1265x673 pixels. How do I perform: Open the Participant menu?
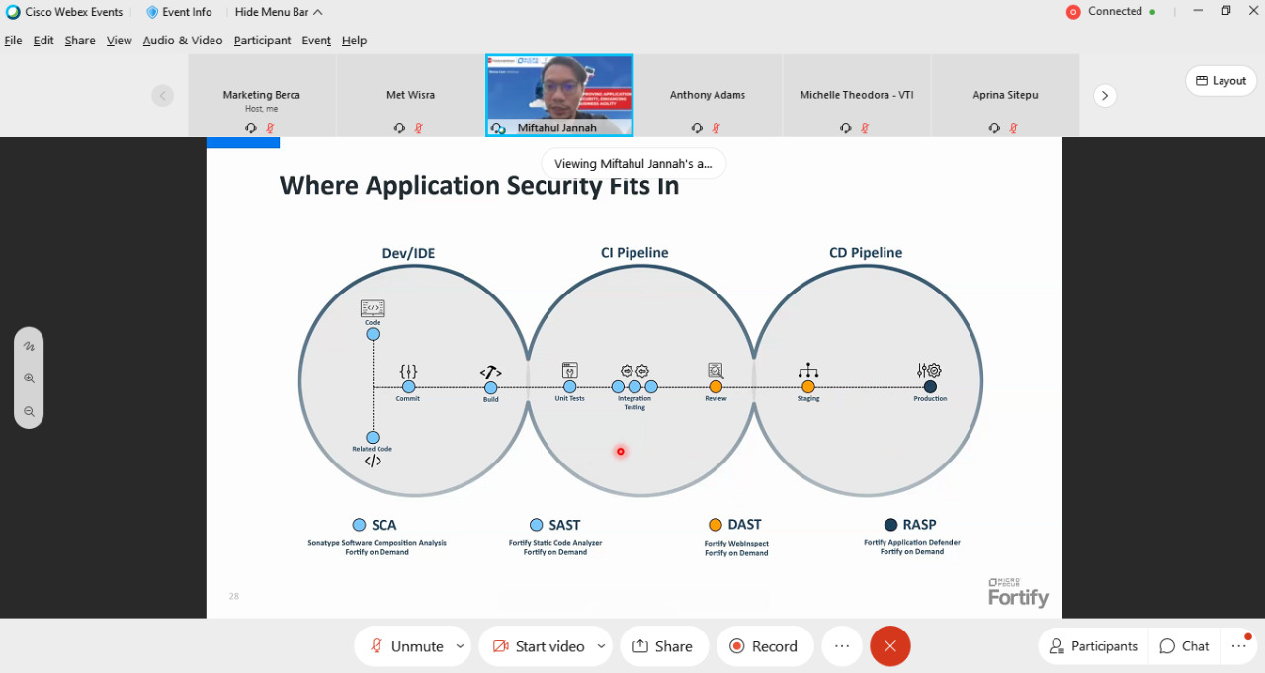pos(262,41)
